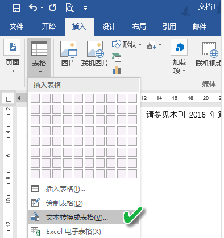Select the 插入 ribbon tab
Viewport: 224px width, 238px height.
point(79,27)
